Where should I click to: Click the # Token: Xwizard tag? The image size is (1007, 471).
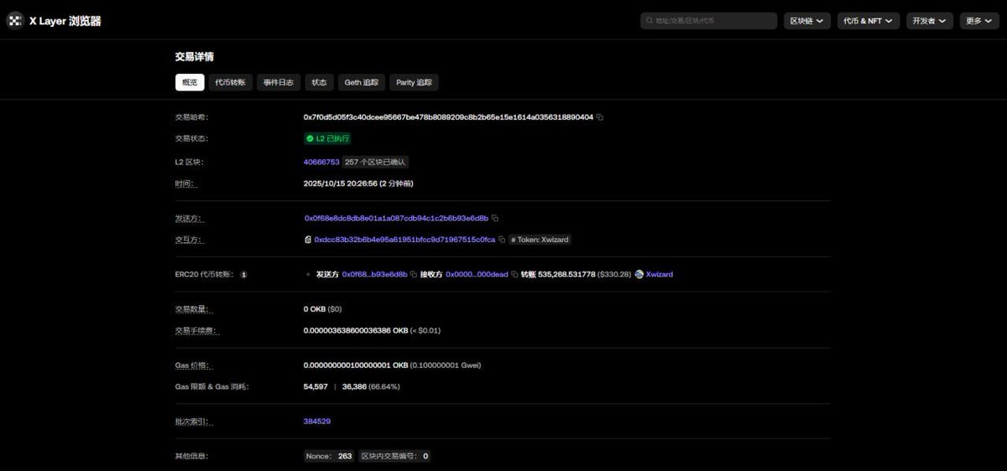coord(540,240)
